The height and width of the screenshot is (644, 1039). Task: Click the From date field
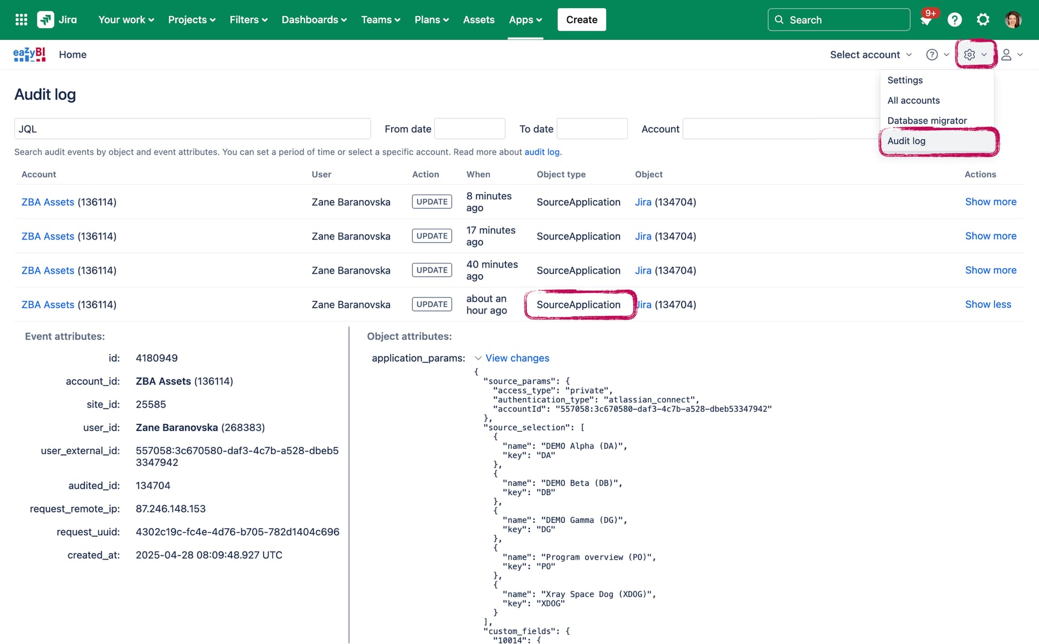(470, 129)
